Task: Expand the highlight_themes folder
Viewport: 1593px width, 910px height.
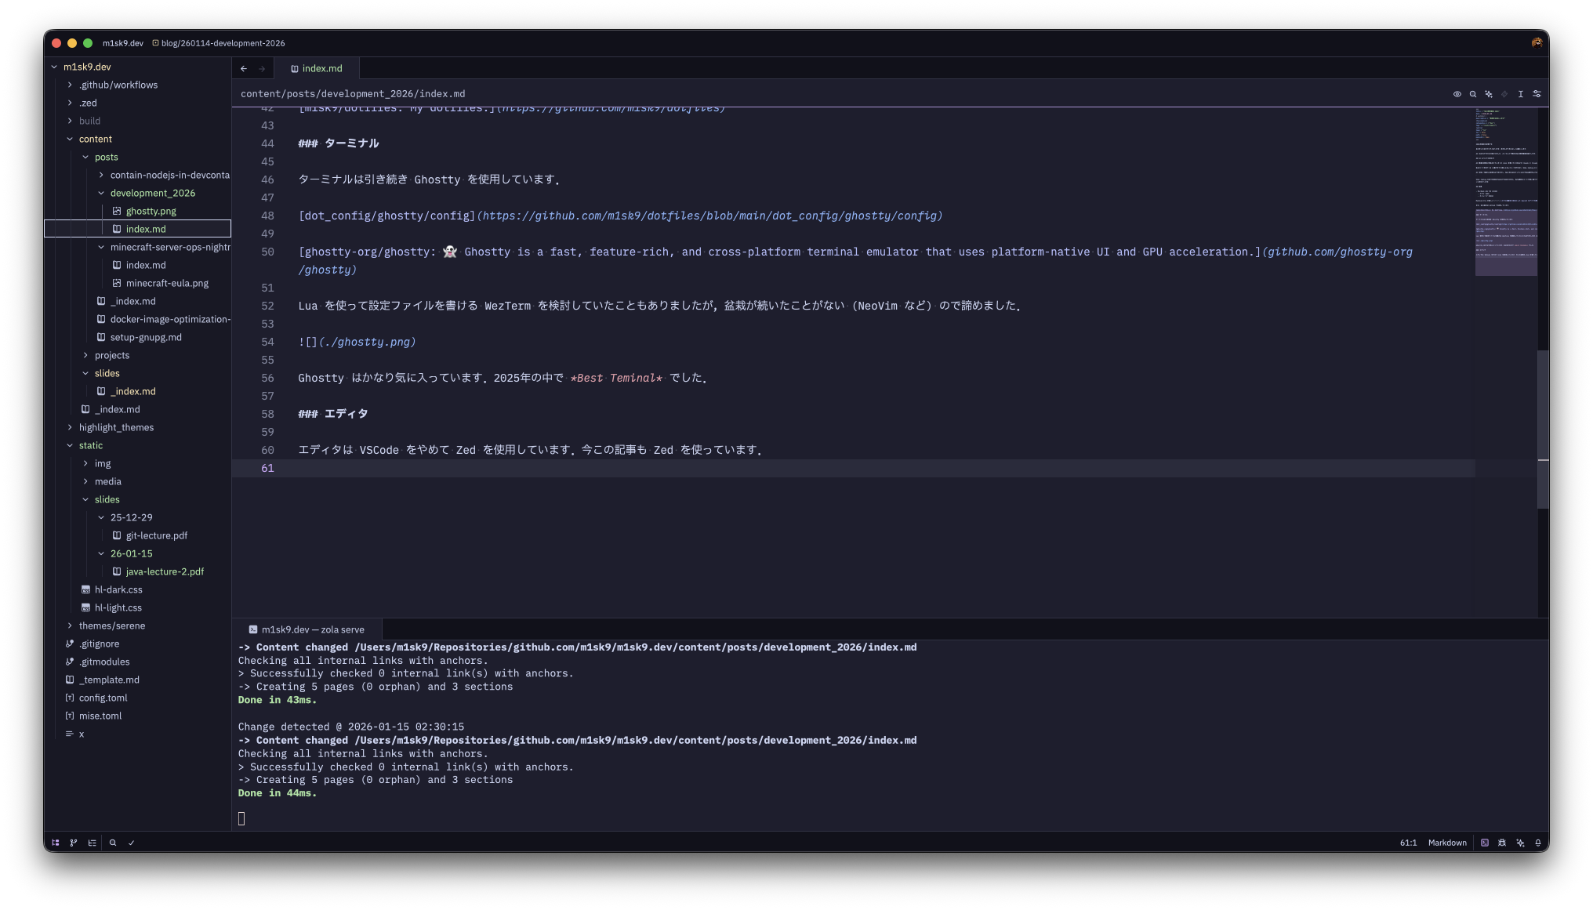Action: coord(116,427)
